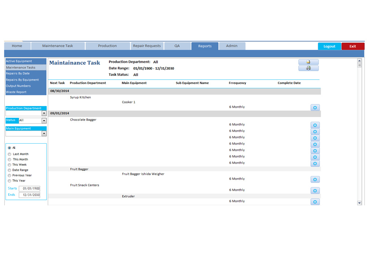Open the Cooker 1 task O button
367x275 pixels.
coord(315,107)
